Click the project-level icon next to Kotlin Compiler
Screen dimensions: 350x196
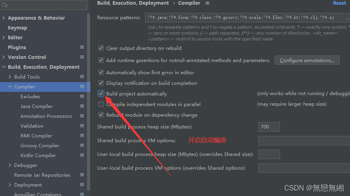82,155
